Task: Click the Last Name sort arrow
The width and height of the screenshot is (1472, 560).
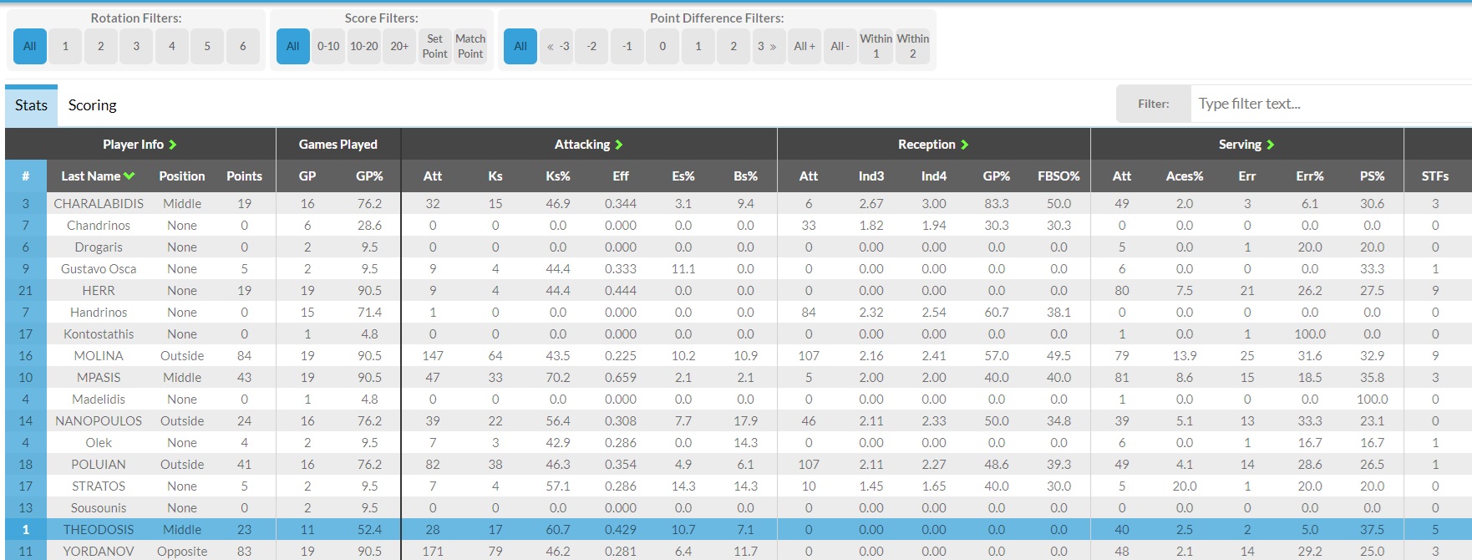Action: (x=129, y=176)
